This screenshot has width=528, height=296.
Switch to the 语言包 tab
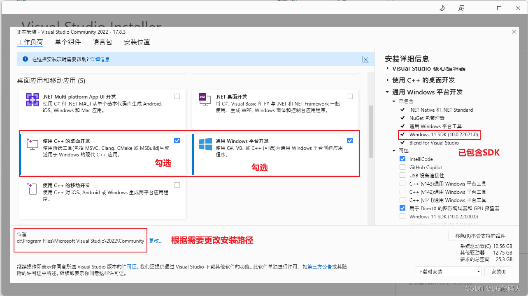(x=102, y=42)
